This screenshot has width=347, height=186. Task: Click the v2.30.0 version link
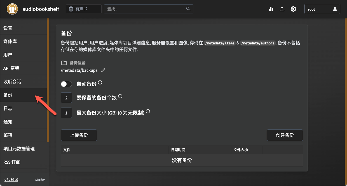click(11, 180)
